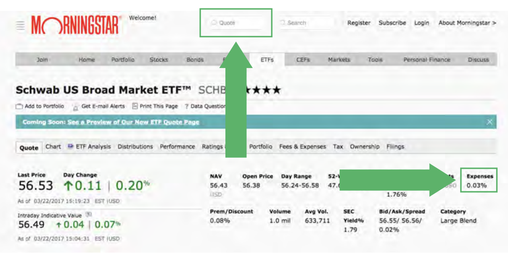Open the Discuss navigation tab
The image size is (508, 256).
pos(479,60)
